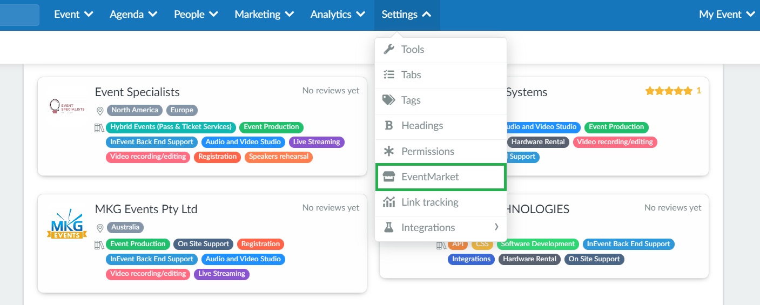Click Hardware Rental tag on Systems card

tap(538, 142)
